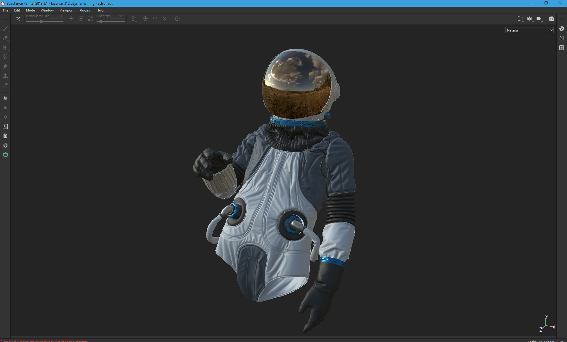This screenshot has width=567, height=342.
Task: Expand the camera selection dropdown
Action: 540,19
